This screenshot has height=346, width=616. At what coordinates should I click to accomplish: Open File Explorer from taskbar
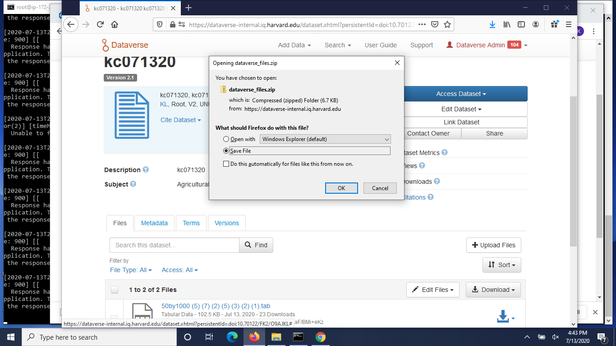pyautogui.click(x=276, y=337)
